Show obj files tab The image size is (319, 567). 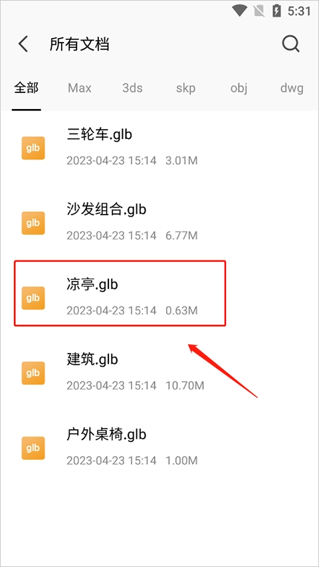pyautogui.click(x=239, y=88)
